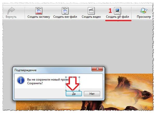
Task: Click the Подтверждение dialog title bar
Action: pos(53,70)
